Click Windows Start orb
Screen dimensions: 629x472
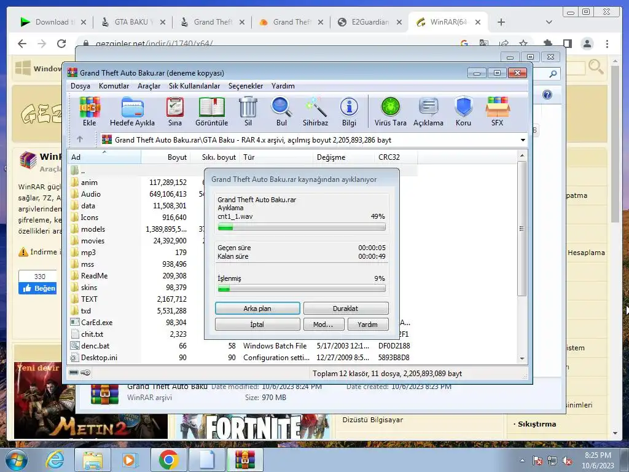pyautogui.click(x=16, y=460)
